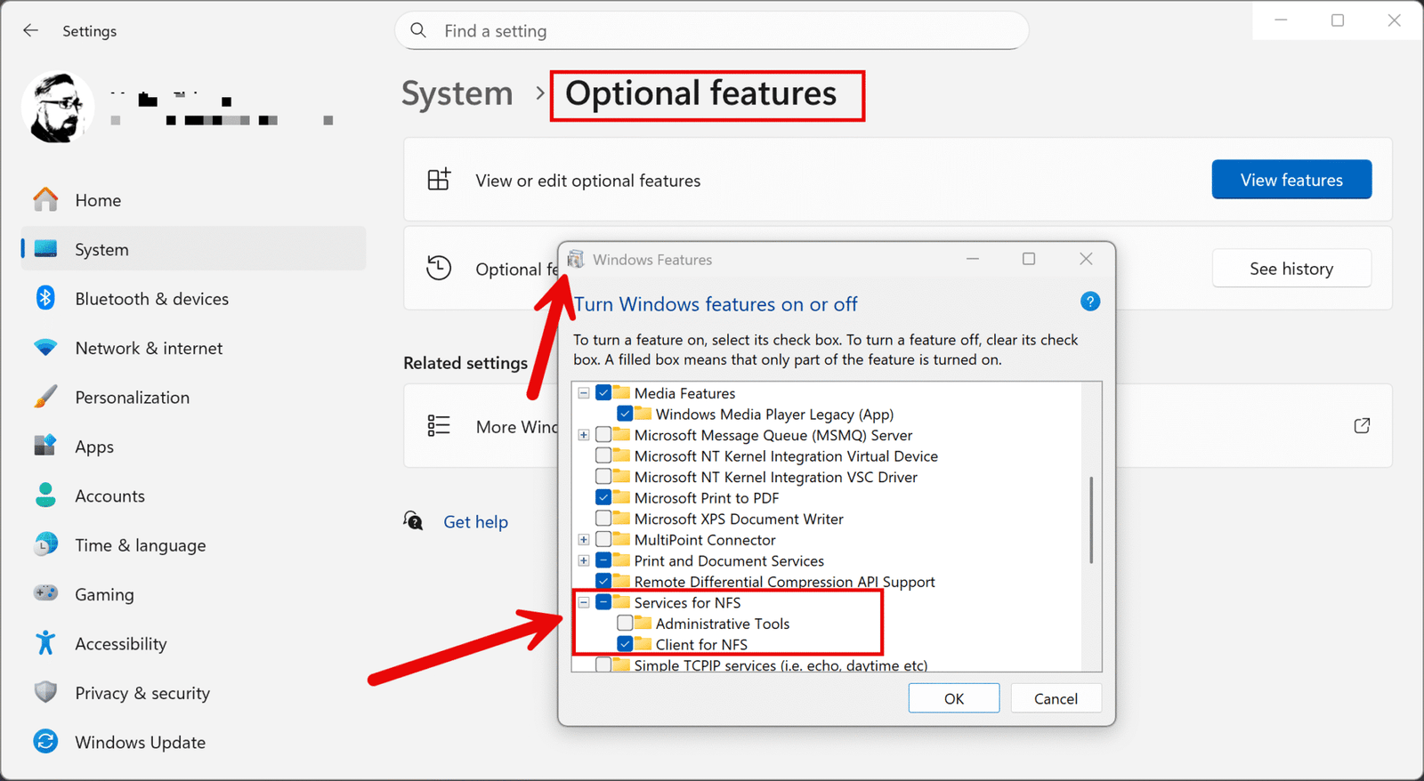The width and height of the screenshot is (1424, 781).
Task: Enable Microsoft Message Queue Server checkbox
Action: 603,434
